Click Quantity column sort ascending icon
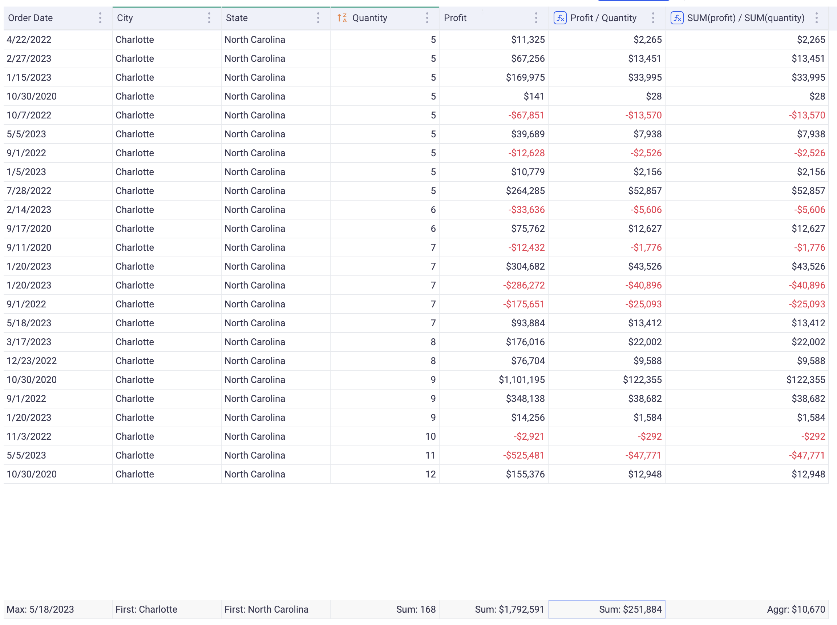The width and height of the screenshot is (837, 625). [342, 18]
